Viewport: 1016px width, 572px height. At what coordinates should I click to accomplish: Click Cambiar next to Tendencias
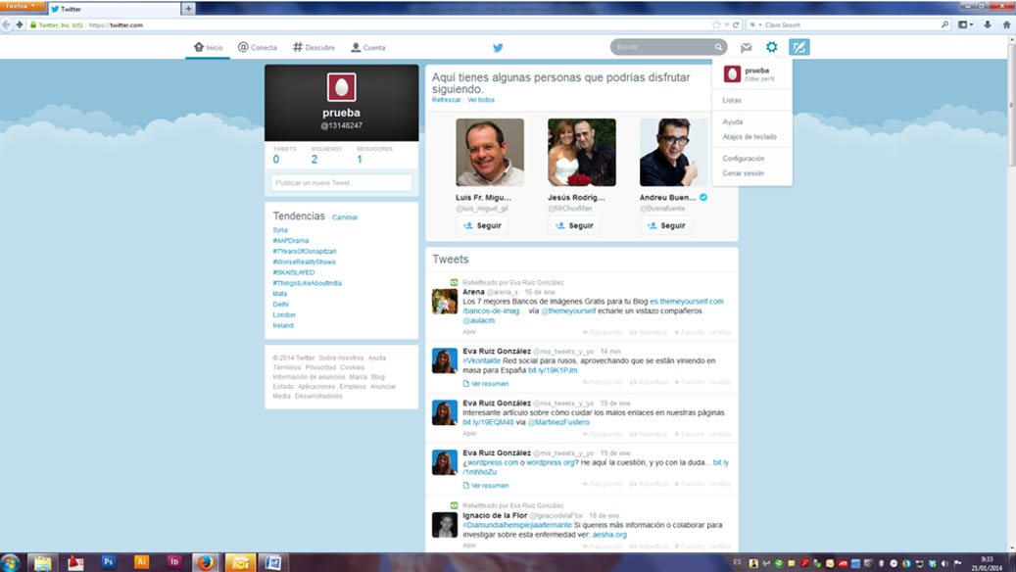click(345, 217)
